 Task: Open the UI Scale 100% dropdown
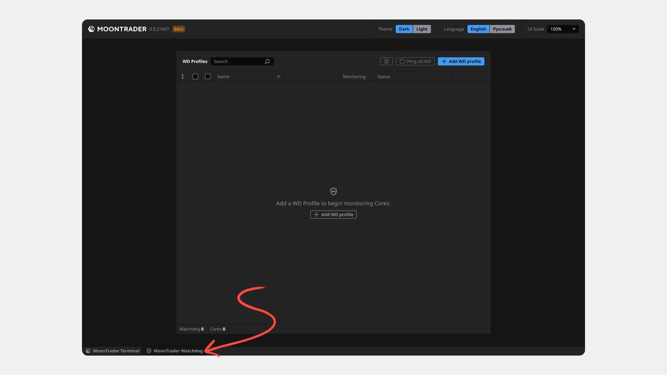click(x=563, y=29)
